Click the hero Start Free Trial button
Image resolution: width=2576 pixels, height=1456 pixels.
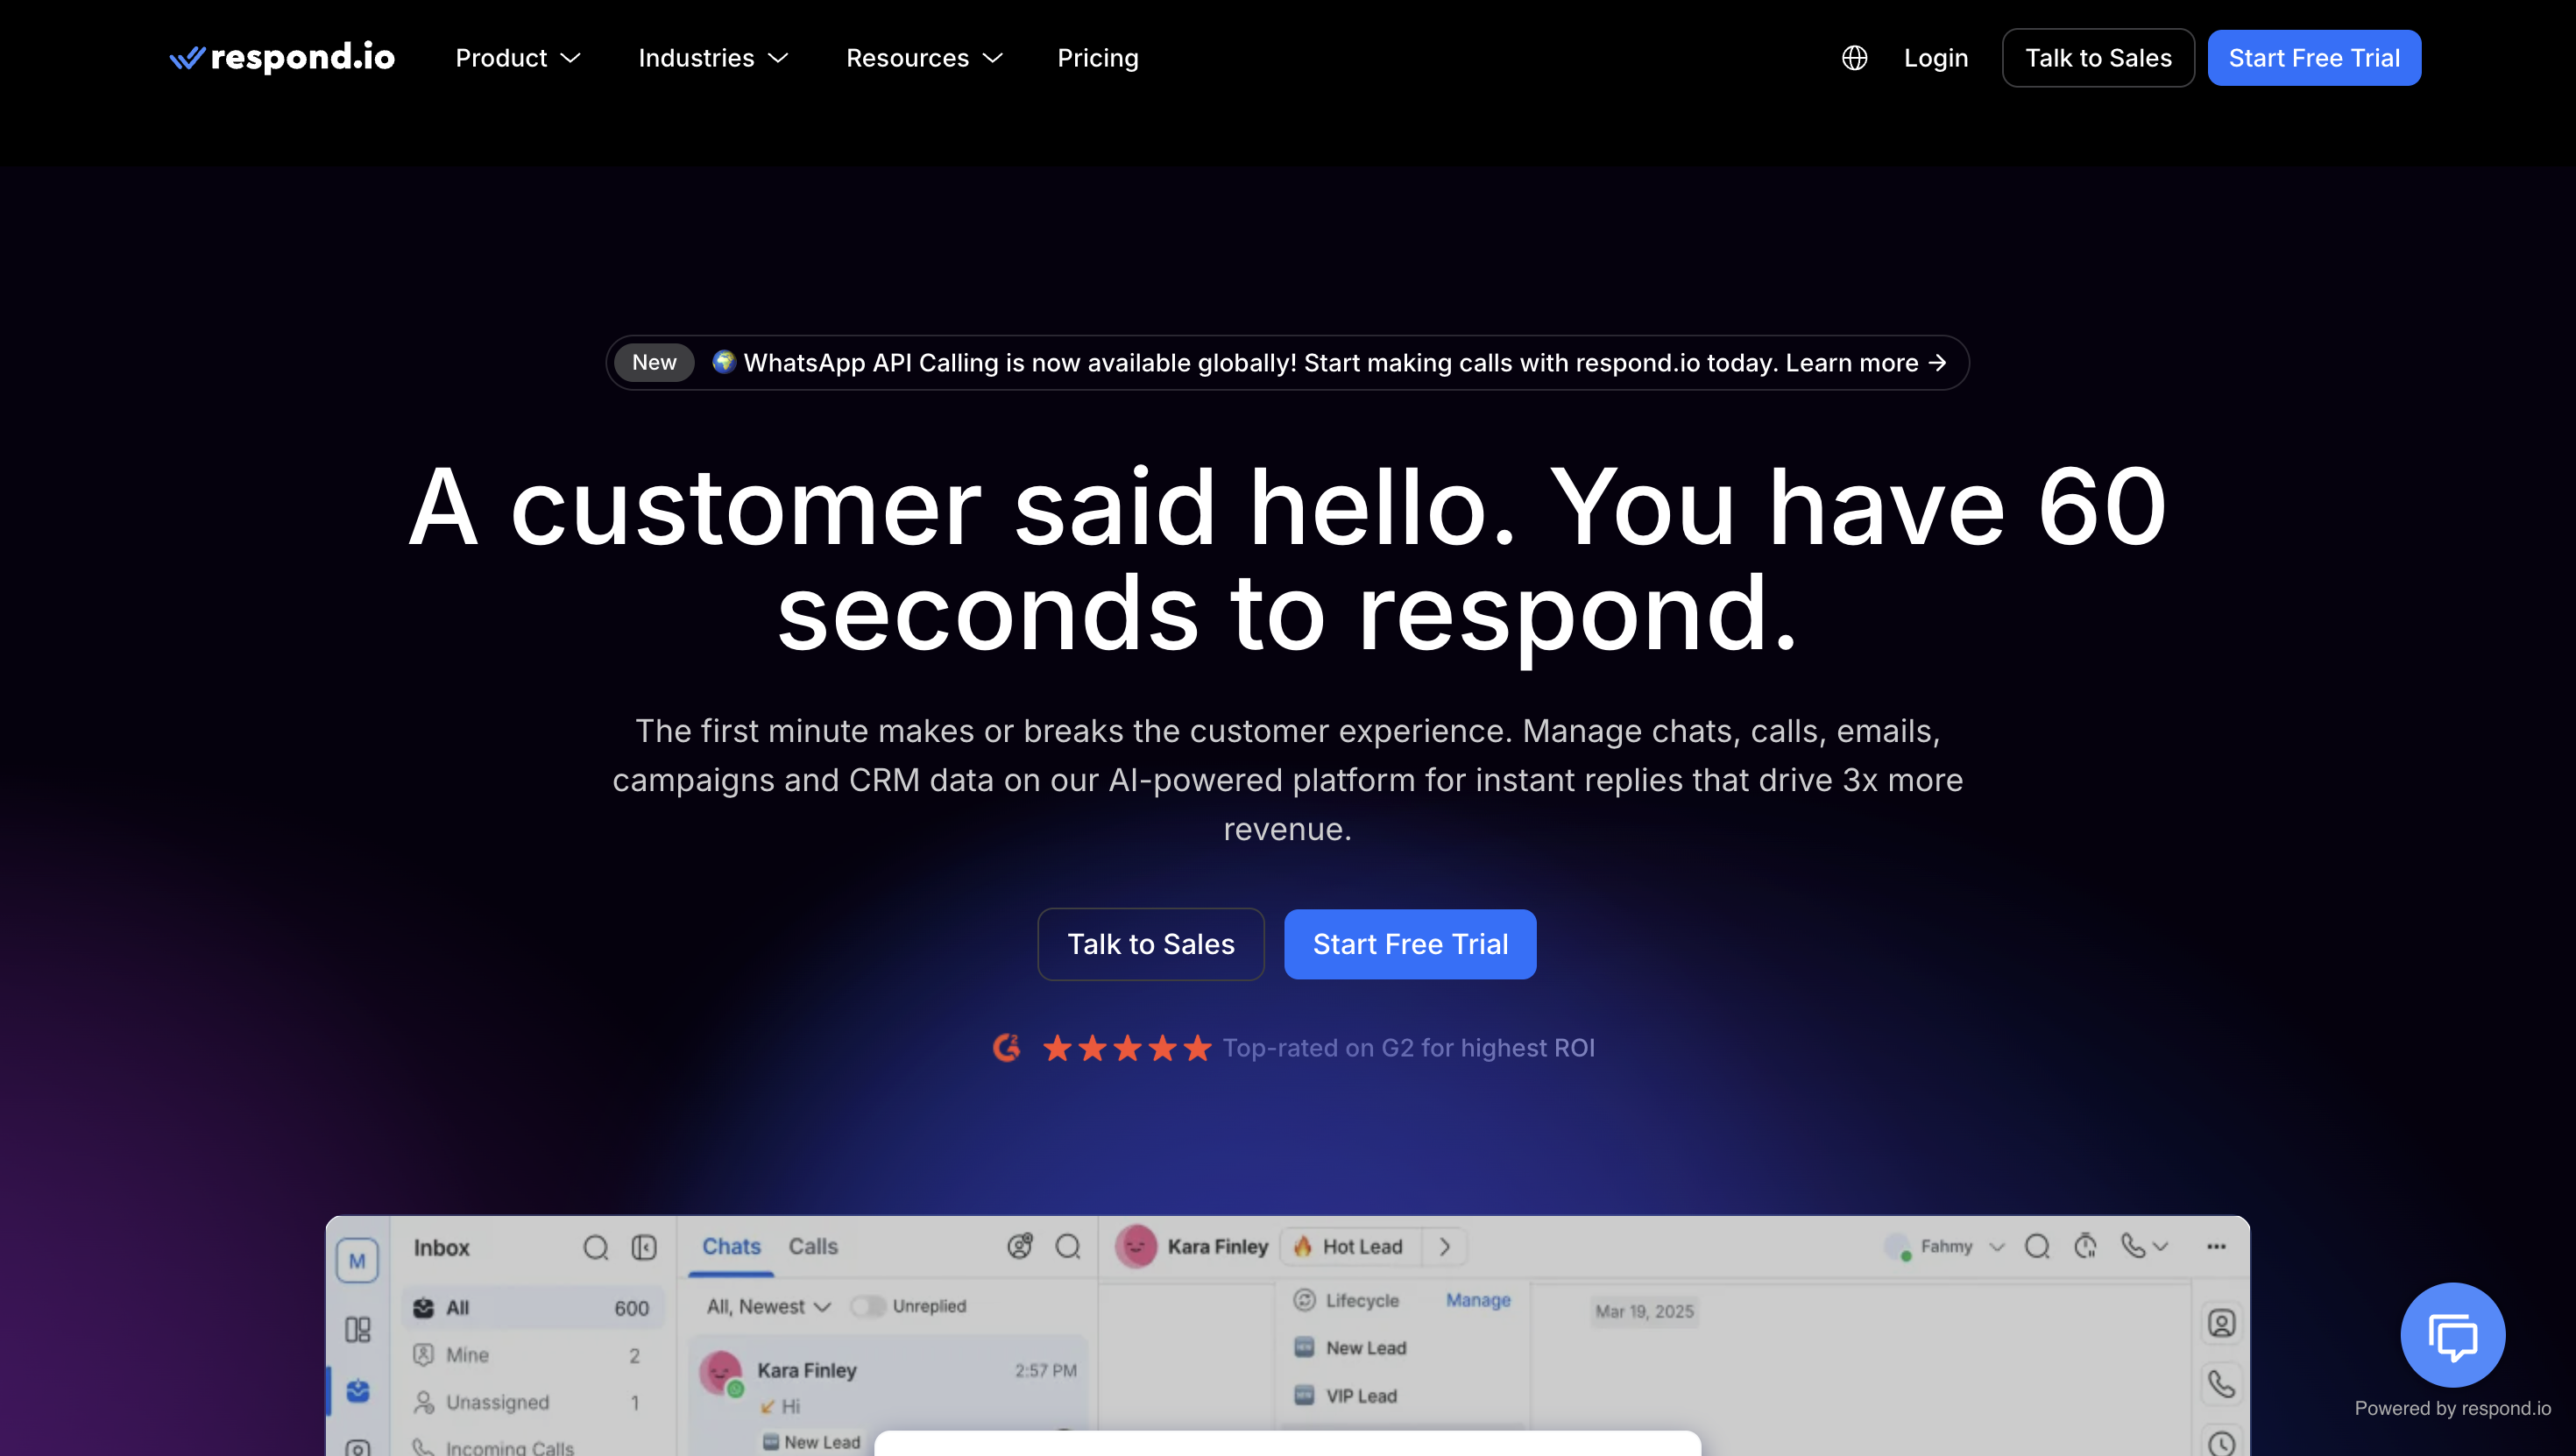pyautogui.click(x=1409, y=943)
